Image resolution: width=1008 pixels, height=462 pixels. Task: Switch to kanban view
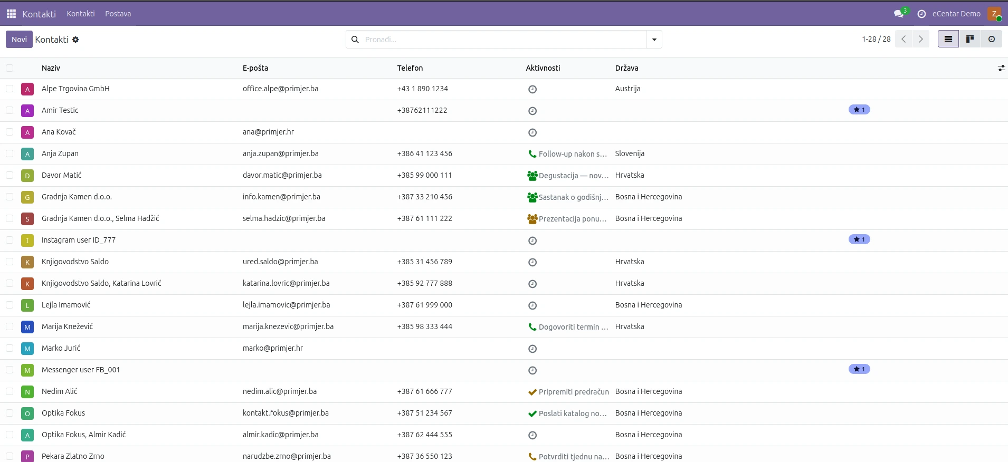pos(970,39)
